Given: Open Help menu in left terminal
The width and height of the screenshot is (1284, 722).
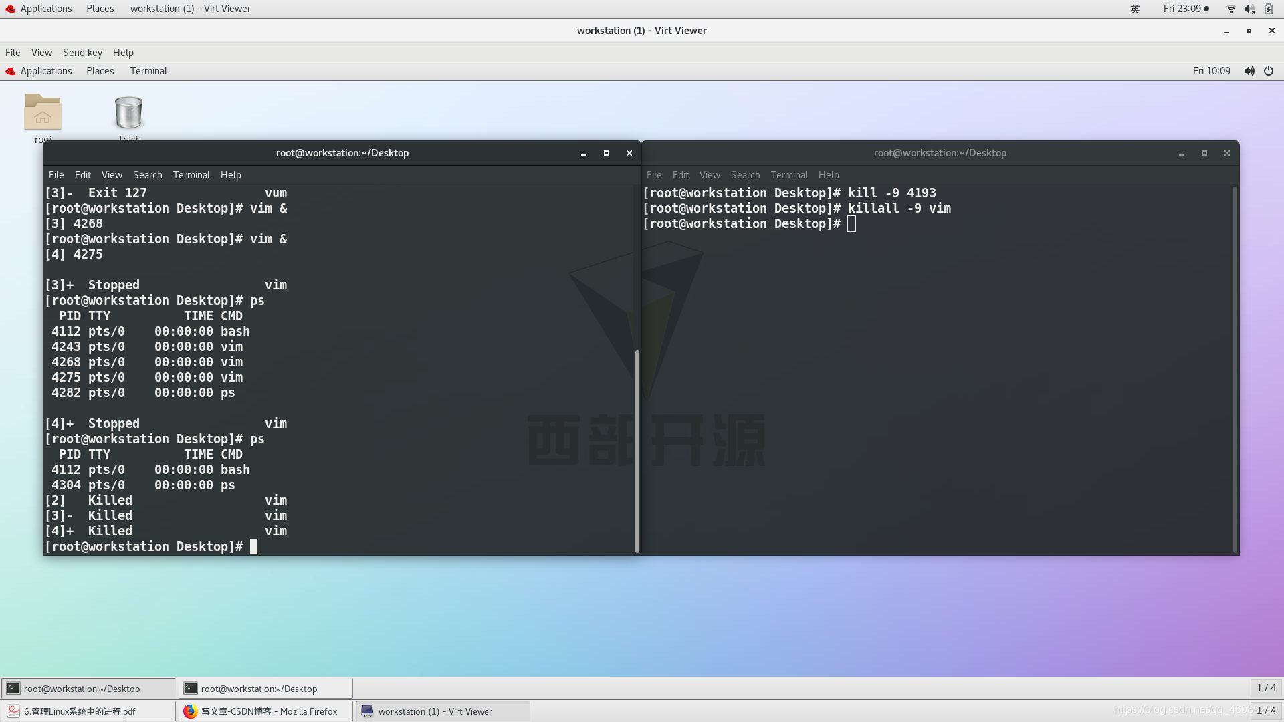Looking at the screenshot, I should (231, 175).
